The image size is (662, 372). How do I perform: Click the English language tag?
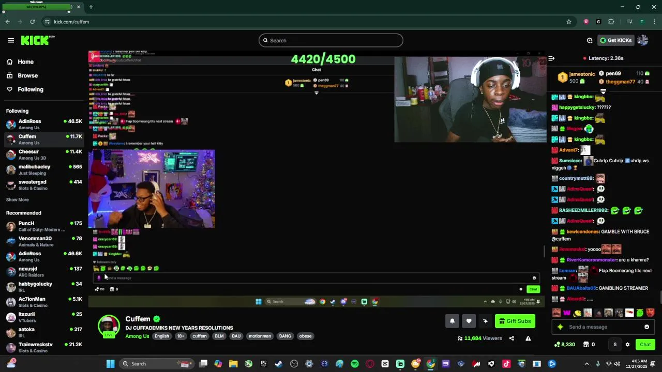coord(162,336)
